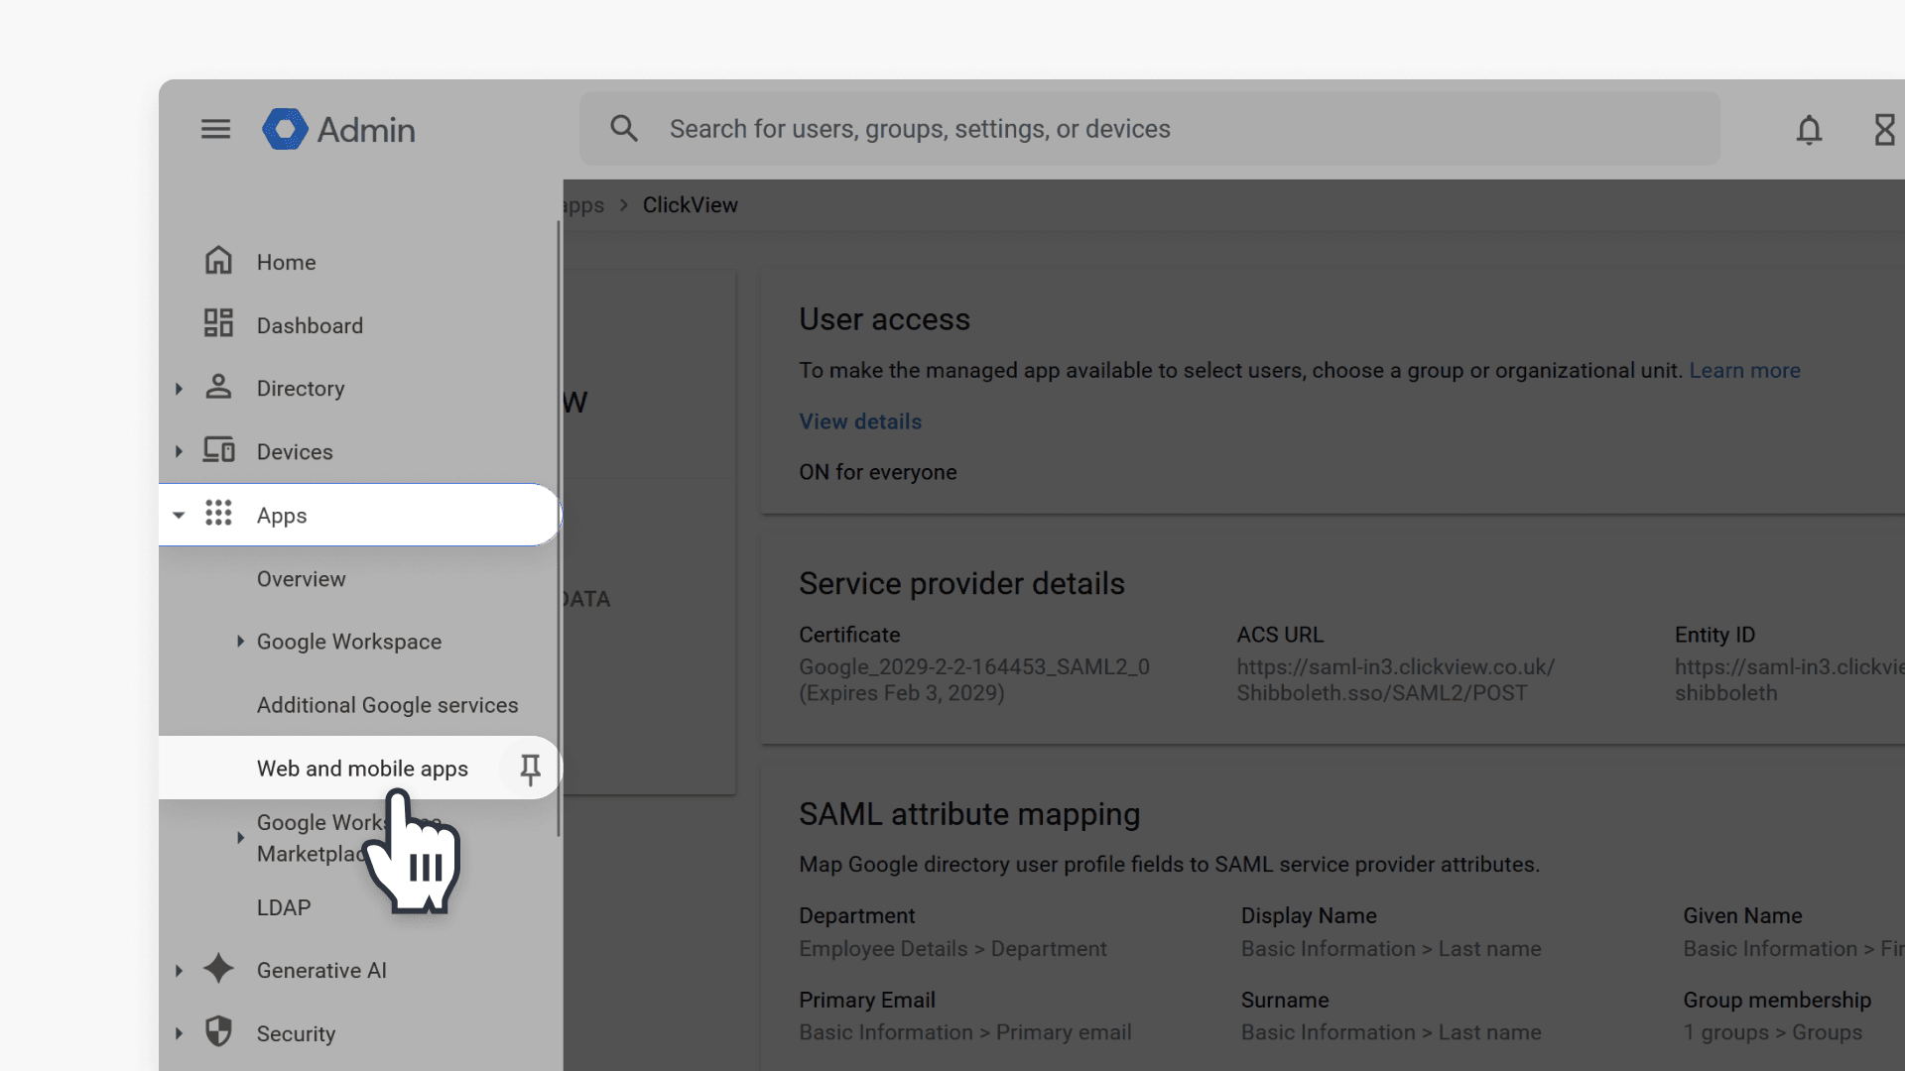This screenshot has height=1071, width=1905.
Task: Expand the Devices section
Action: tap(179, 452)
